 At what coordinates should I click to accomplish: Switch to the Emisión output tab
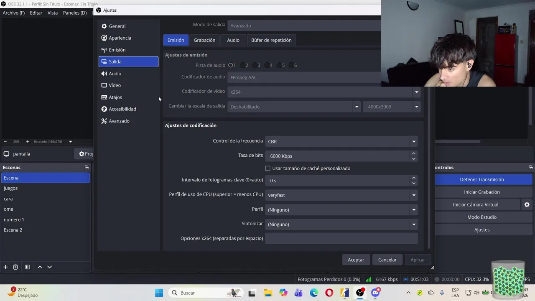[176, 40]
